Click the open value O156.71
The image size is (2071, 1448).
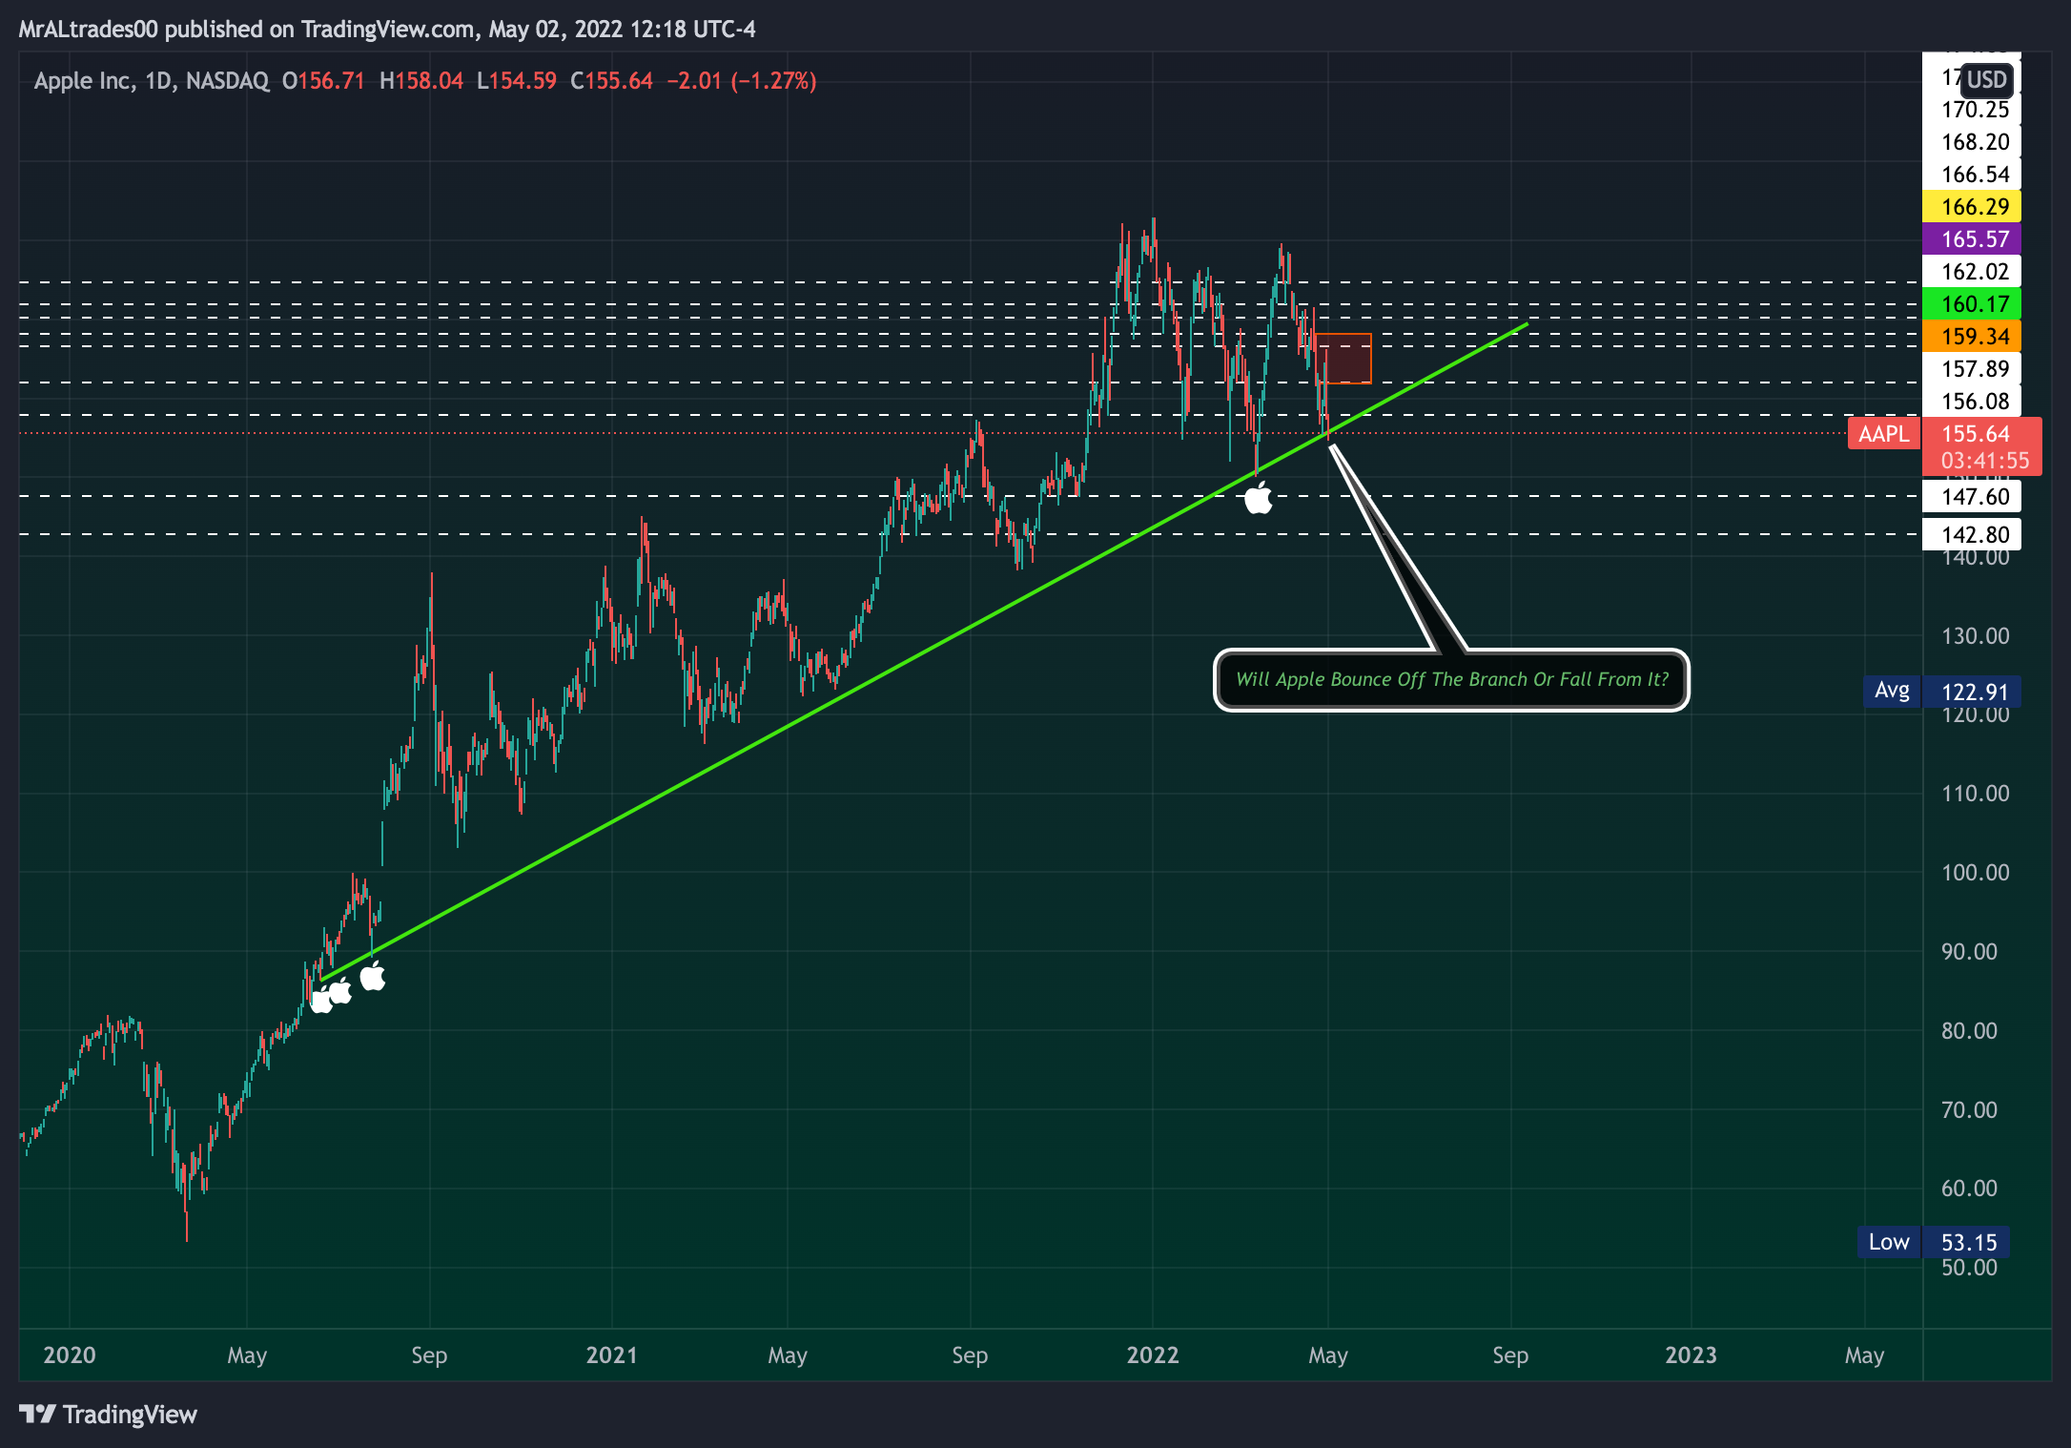pos(323,81)
